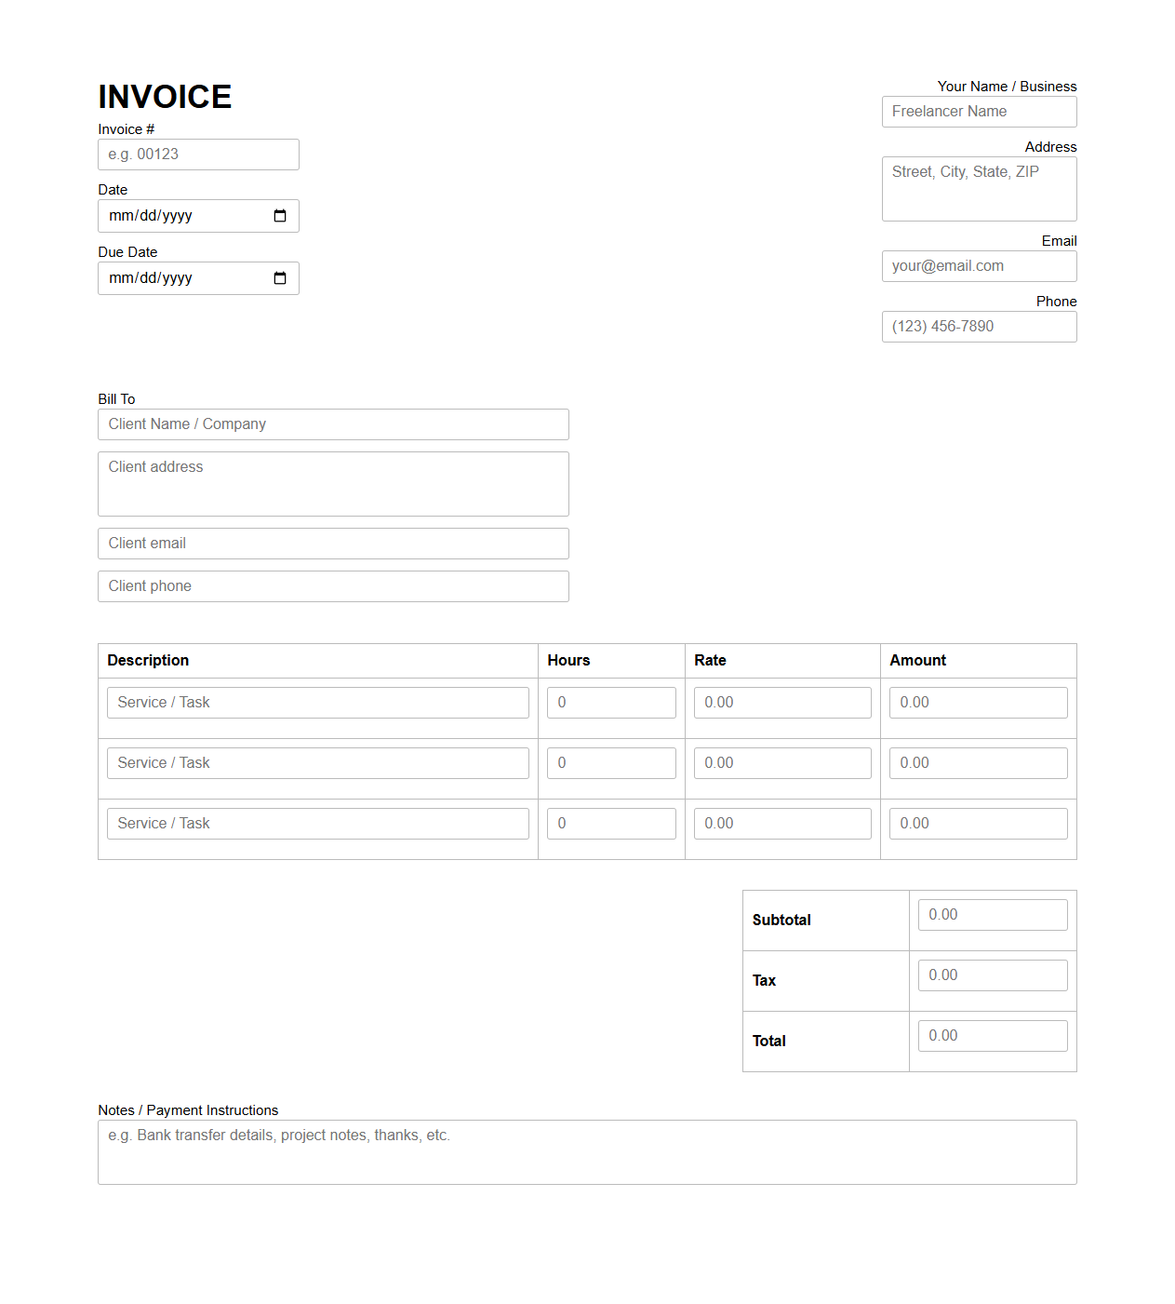1175x1304 pixels.
Task: Select the third Service / Task description field
Action: coord(317,823)
